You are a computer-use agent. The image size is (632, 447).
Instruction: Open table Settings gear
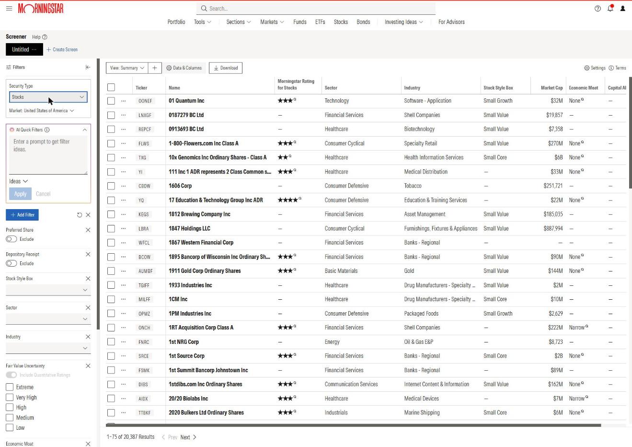[595, 68]
